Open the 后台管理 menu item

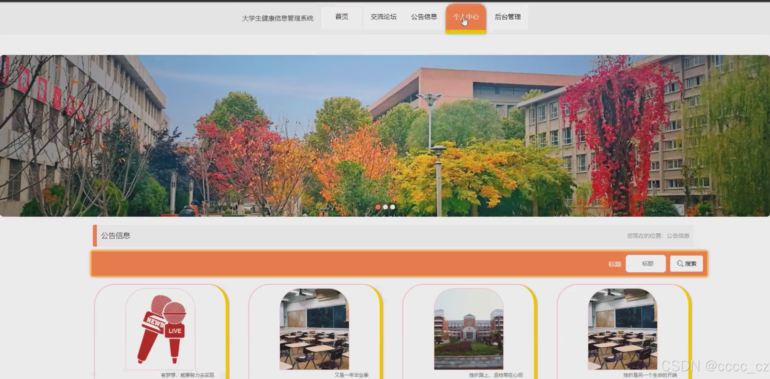(x=508, y=17)
